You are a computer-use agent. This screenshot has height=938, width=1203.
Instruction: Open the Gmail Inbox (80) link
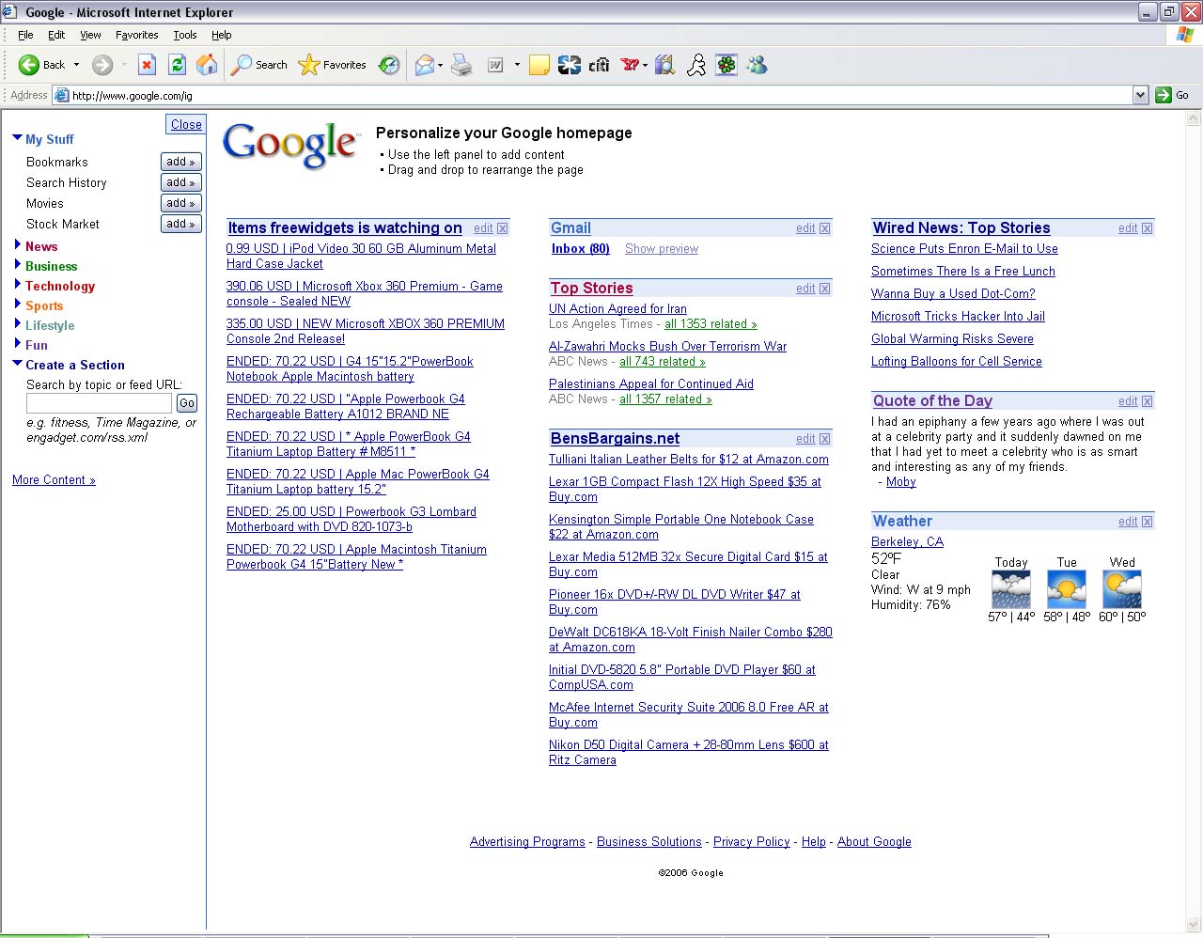pos(580,249)
